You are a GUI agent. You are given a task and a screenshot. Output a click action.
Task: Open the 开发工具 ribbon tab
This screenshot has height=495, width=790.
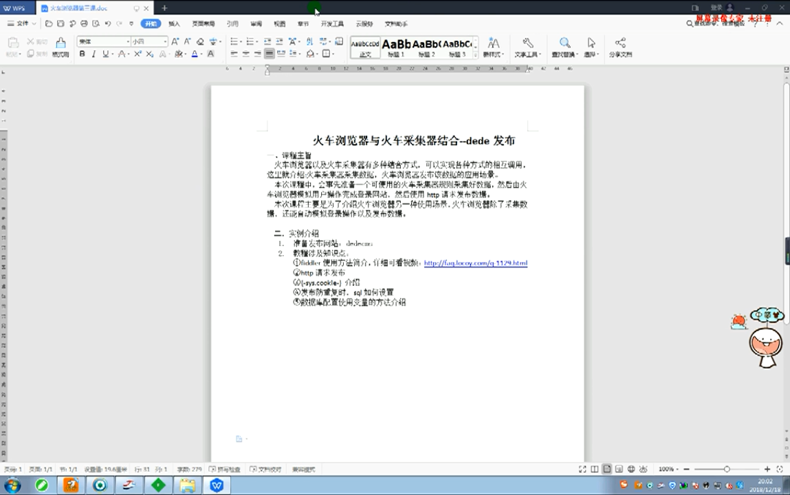(x=332, y=23)
